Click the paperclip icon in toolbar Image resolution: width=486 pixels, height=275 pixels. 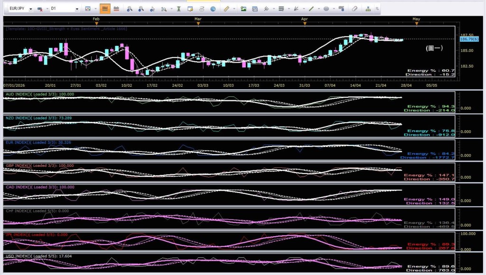pyautogui.click(x=355, y=9)
